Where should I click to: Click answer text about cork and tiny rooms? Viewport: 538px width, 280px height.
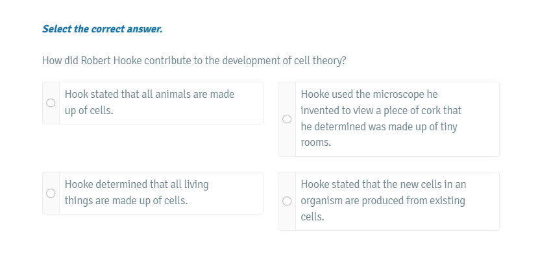[381, 119]
